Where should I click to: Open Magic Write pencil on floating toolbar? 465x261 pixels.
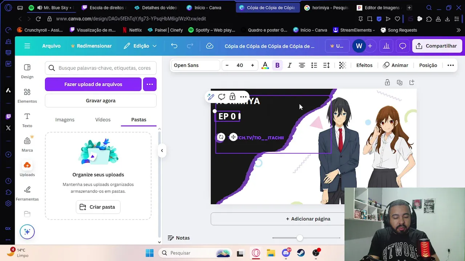pyautogui.click(x=211, y=97)
